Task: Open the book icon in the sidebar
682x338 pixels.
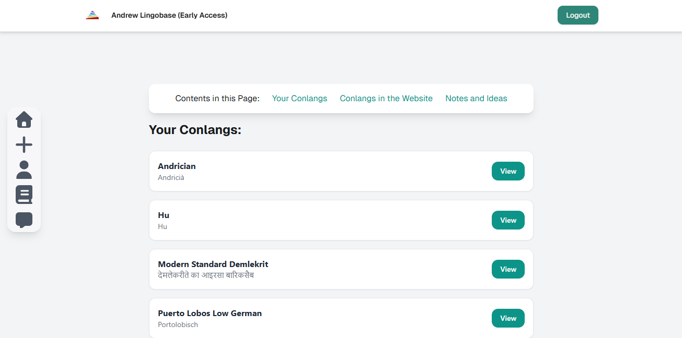Action: click(24, 195)
